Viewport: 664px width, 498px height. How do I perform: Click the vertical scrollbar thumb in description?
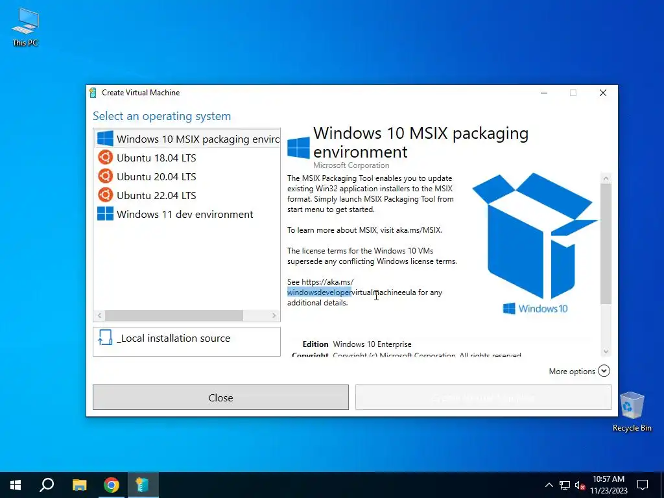(x=606, y=244)
